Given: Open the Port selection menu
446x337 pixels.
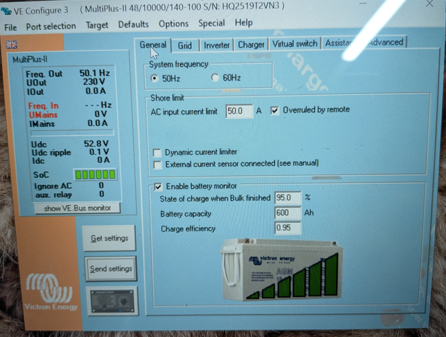Looking at the screenshot, I should 51,26.
